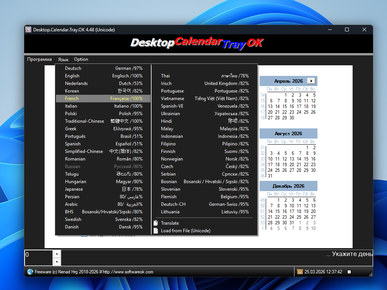Click the app icon in the title bar
This screenshot has height=290, width=387.
pyautogui.click(x=28, y=29)
